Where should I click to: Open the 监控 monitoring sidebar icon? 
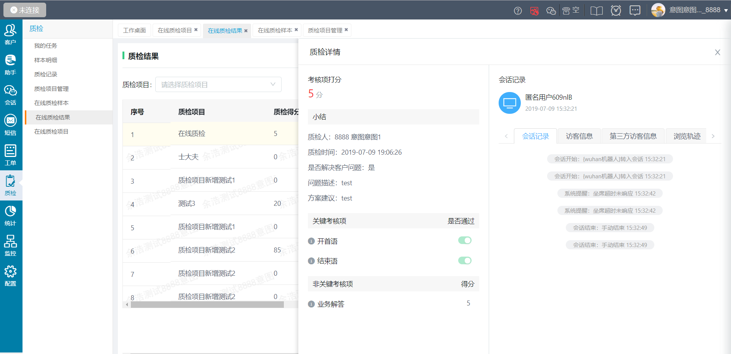click(x=11, y=245)
